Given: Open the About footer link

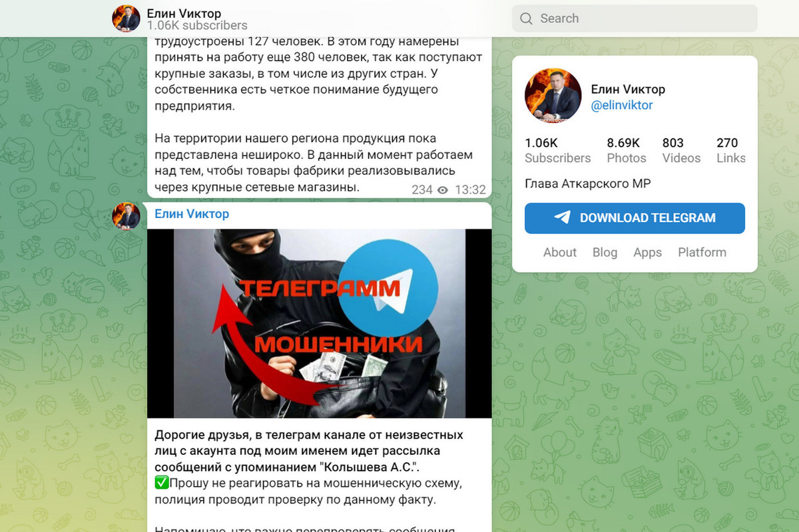Looking at the screenshot, I should [x=560, y=252].
